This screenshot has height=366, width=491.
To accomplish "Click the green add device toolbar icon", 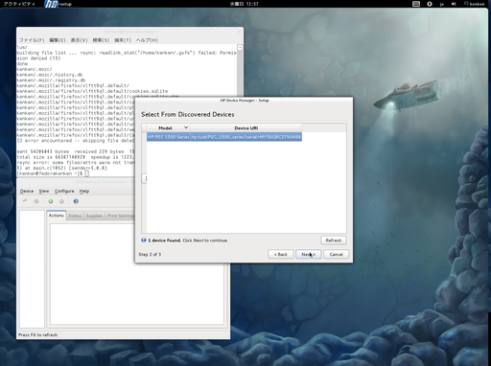I will tap(51, 201).
